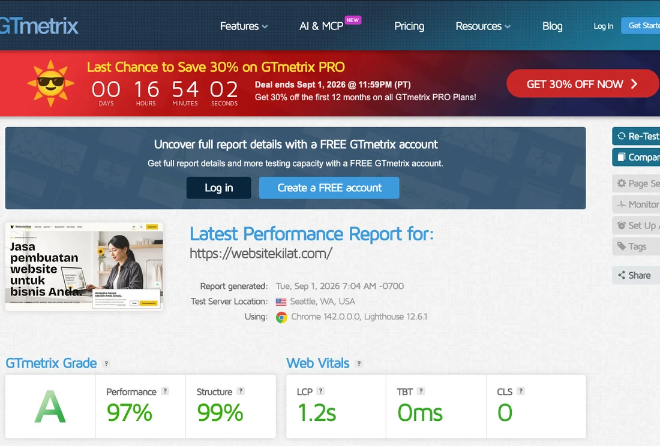
Task: Click the sun with sunglasses icon
Action: click(x=50, y=83)
